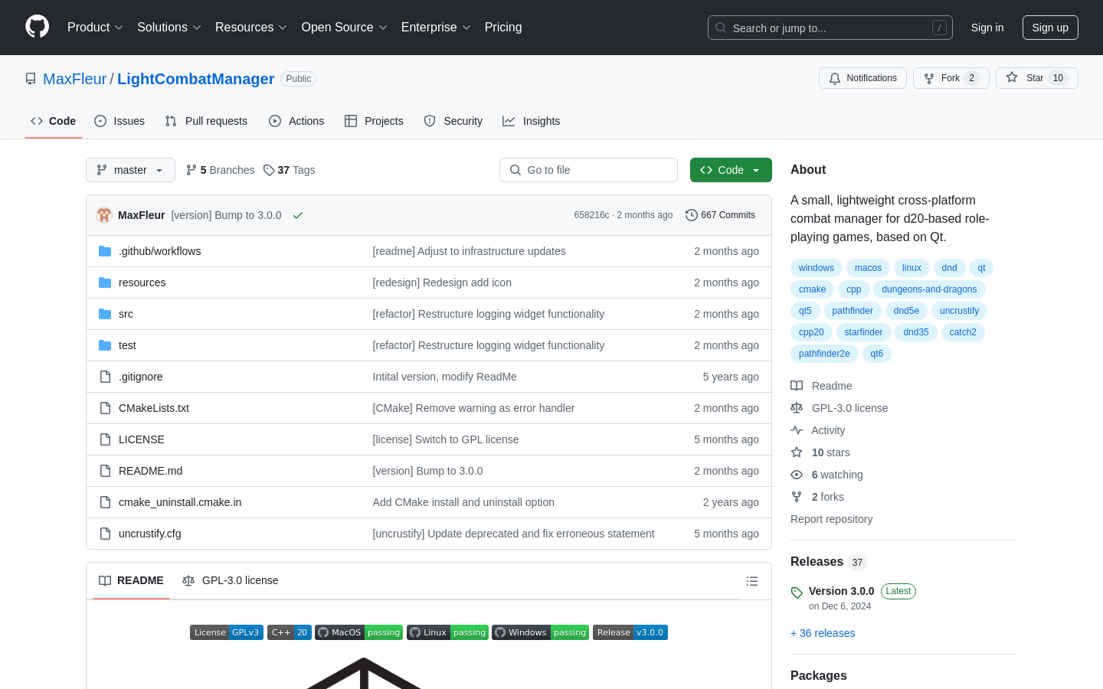
Task: Open the + 36 releases link
Action: pos(823,633)
